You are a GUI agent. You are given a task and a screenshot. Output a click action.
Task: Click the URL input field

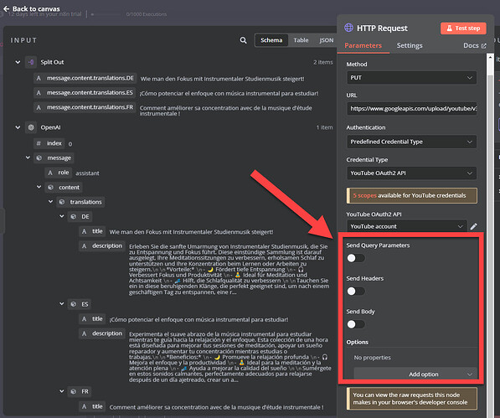pyautogui.click(x=412, y=109)
